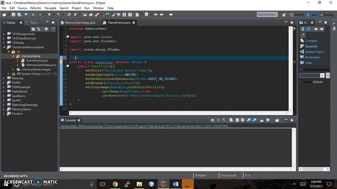Viewport: 337px width, 189px height.
Task: Open the Help view dropdown arrow
Action: pyautogui.click(x=303, y=35)
